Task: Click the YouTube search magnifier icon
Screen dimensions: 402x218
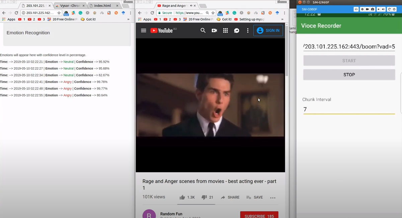Action: 203,30
